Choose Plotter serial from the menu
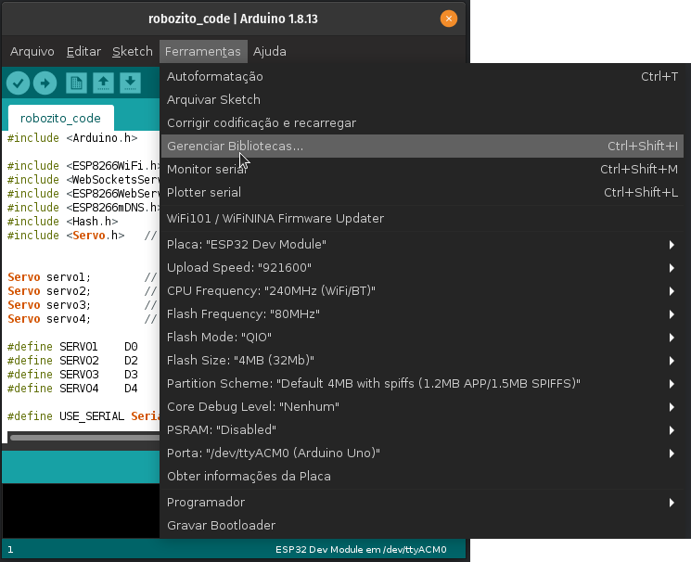This screenshot has height=562, width=691. point(422,193)
